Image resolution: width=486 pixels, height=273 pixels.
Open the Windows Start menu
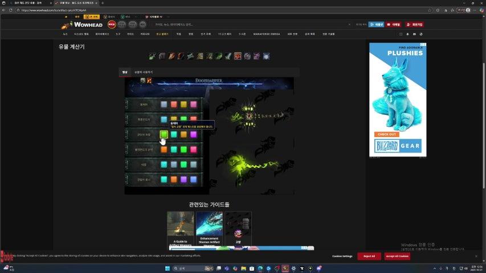point(168,268)
